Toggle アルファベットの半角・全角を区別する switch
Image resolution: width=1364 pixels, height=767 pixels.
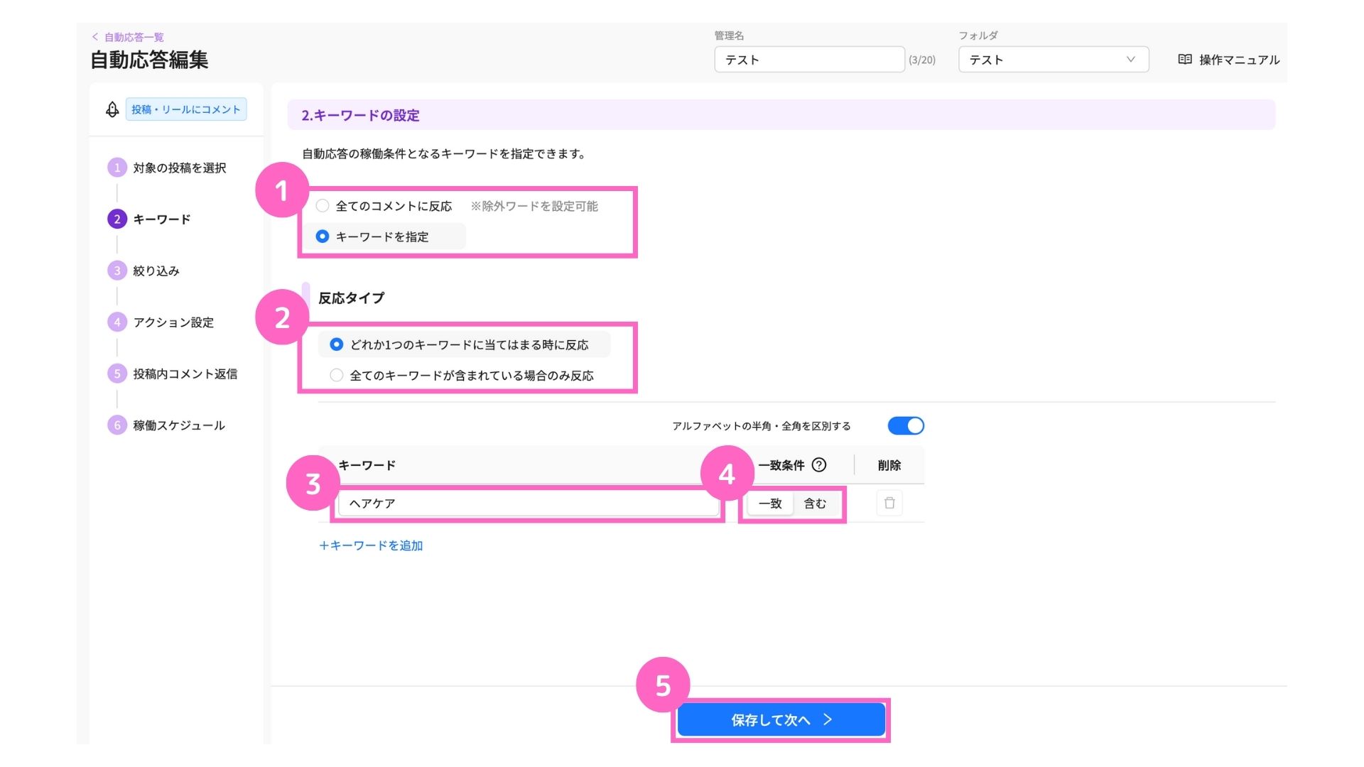click(x=906, y=425)
